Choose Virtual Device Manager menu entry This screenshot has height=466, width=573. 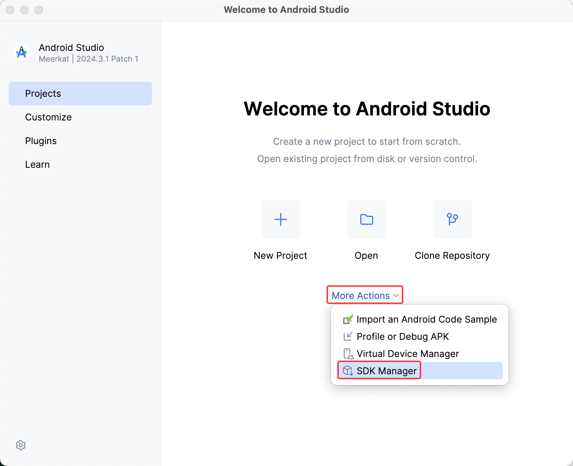[x=407, y=354]
